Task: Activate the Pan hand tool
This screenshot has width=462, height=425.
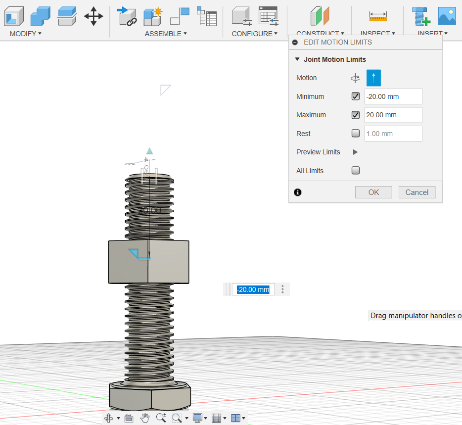Action: click(145, 418)
